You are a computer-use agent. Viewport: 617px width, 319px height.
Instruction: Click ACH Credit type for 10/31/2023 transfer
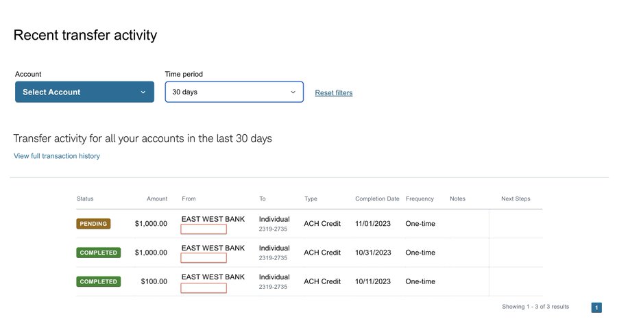point(322,253)
